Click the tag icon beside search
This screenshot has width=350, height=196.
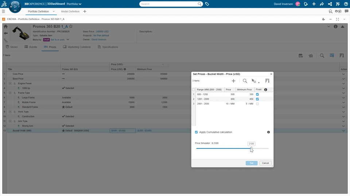(207, 4)
